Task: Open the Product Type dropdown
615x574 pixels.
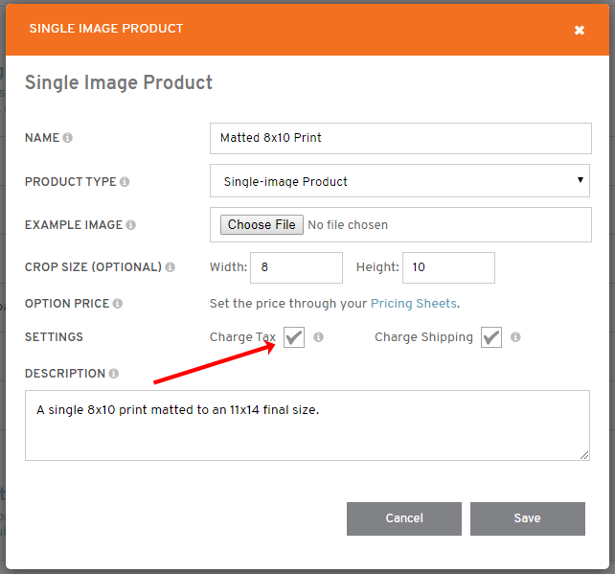Action: [x=399, y=181]
